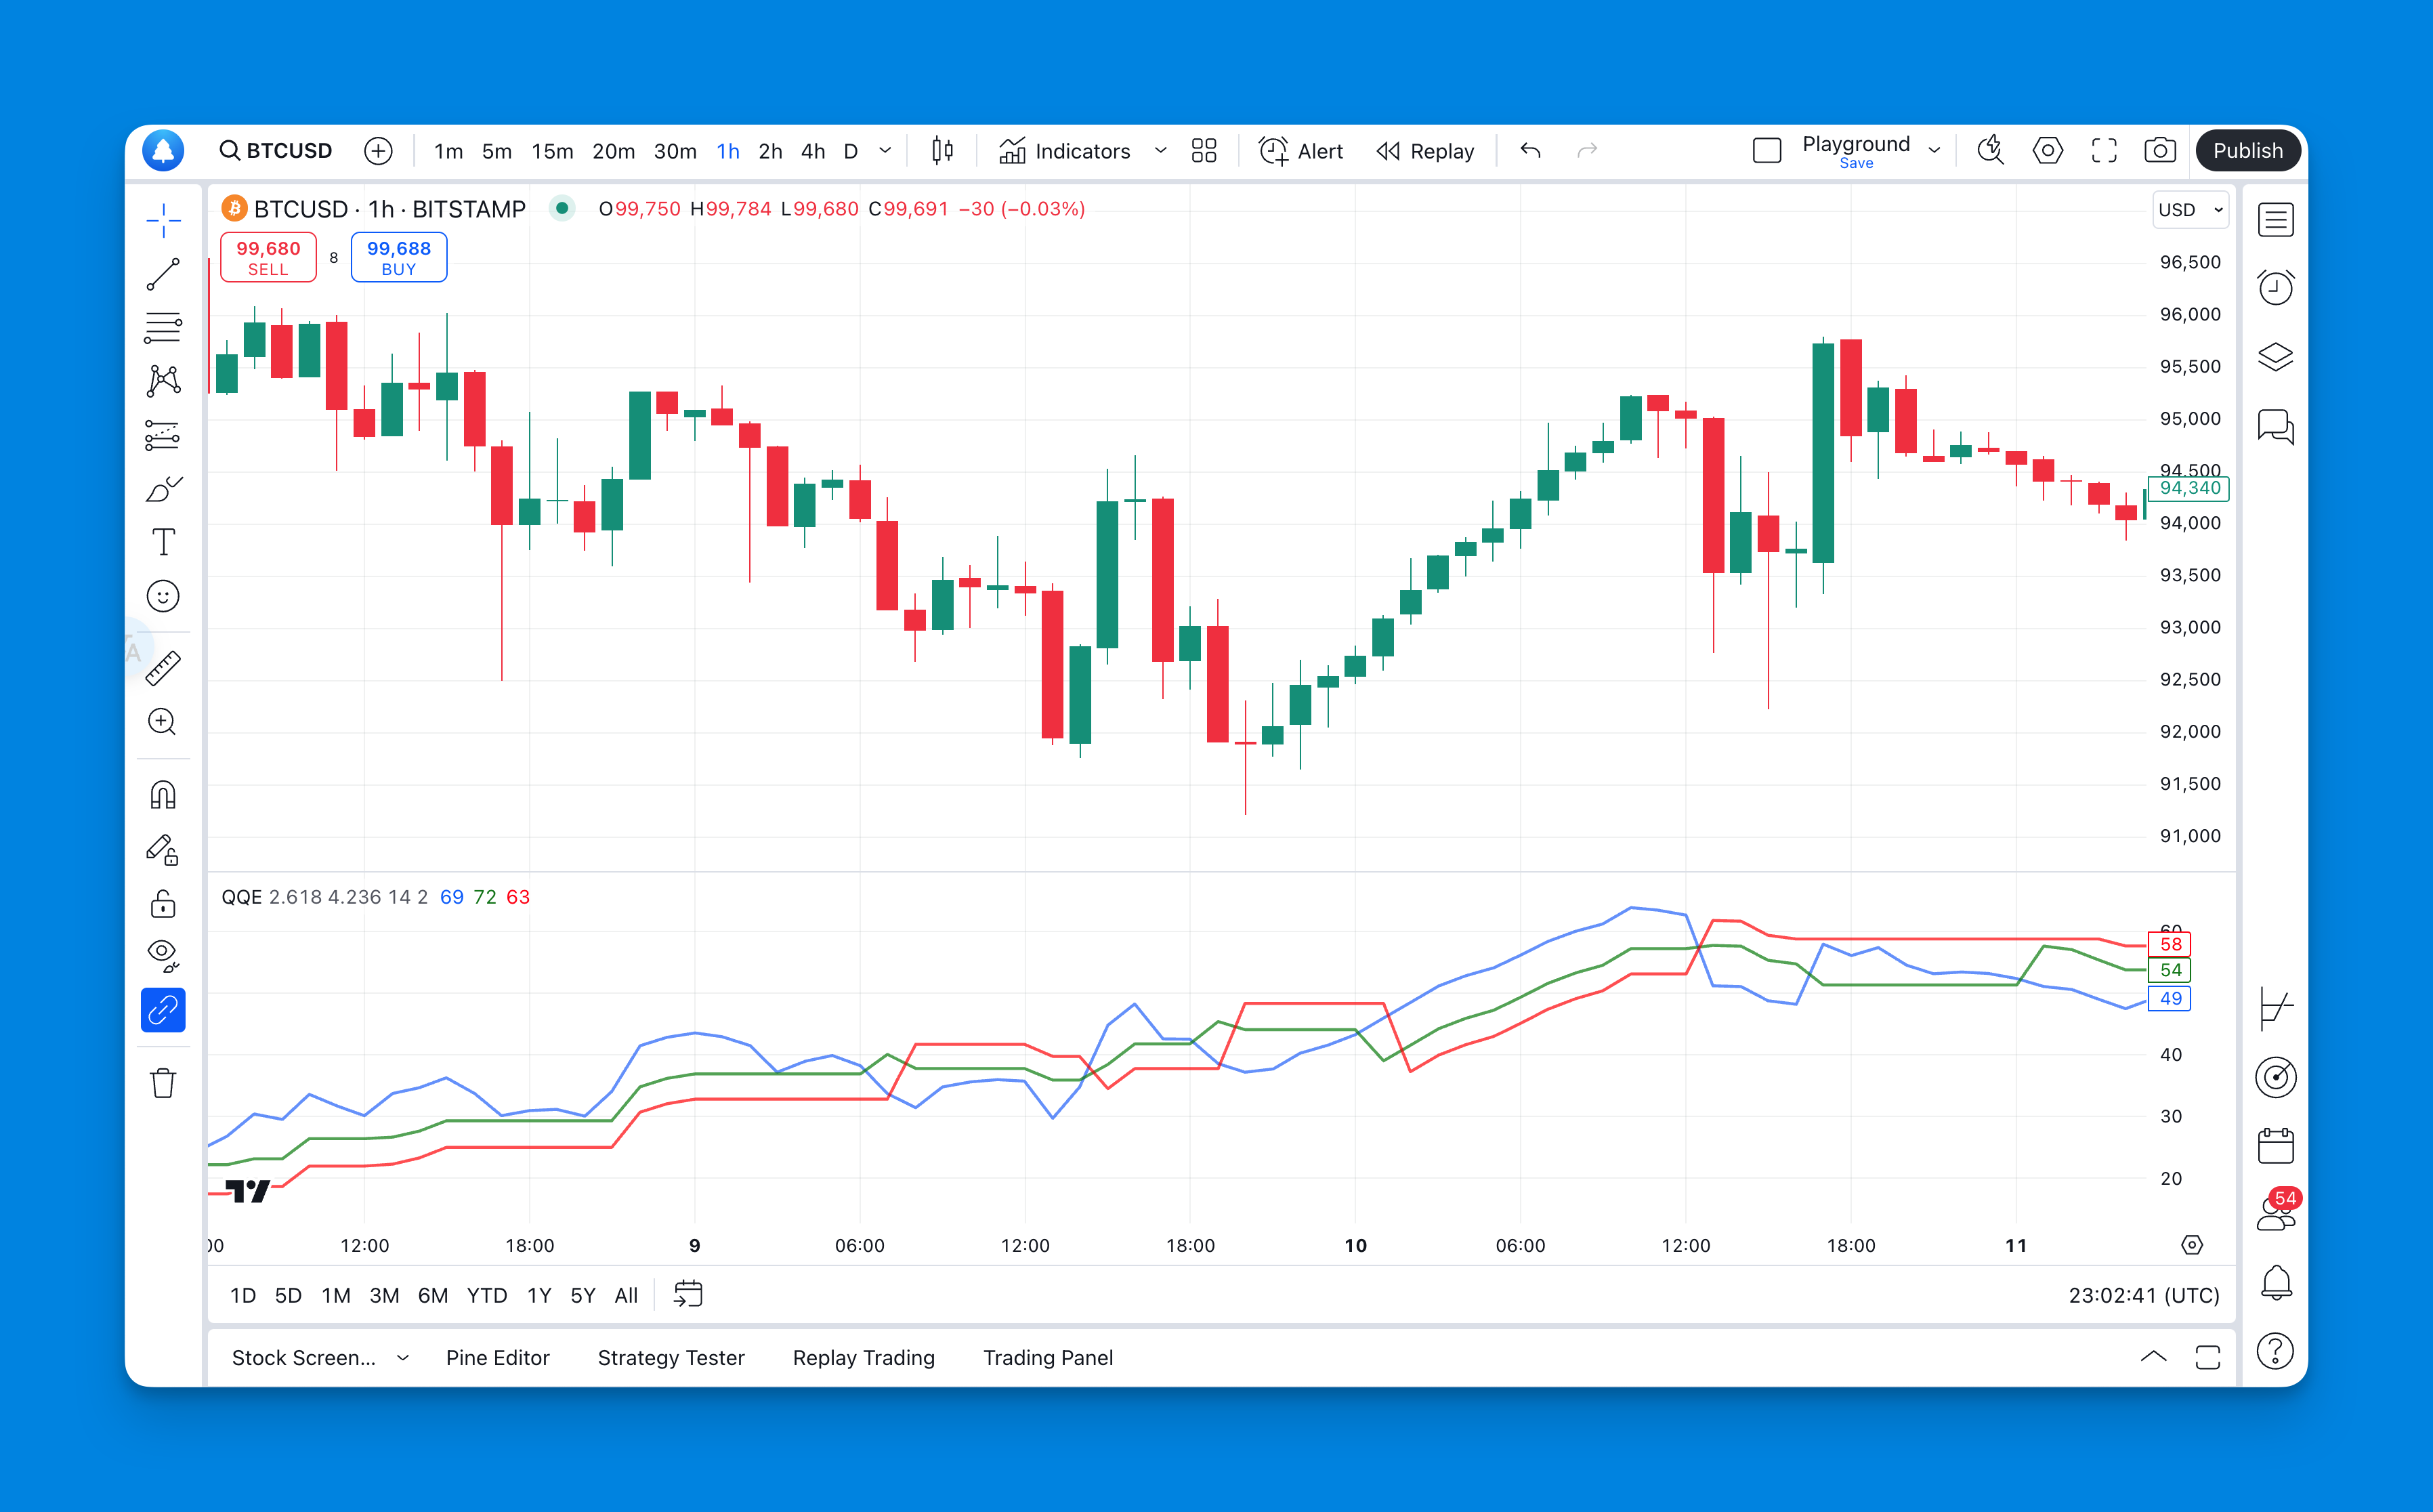Image resolution: width=2433 pixels, height=1512 pixels.
Task: Click the 99,680 SELL button
Action: 268,257
